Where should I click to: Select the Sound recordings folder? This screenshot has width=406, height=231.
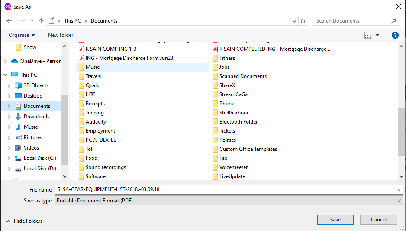pyautogui.click(x=102, y=167)
